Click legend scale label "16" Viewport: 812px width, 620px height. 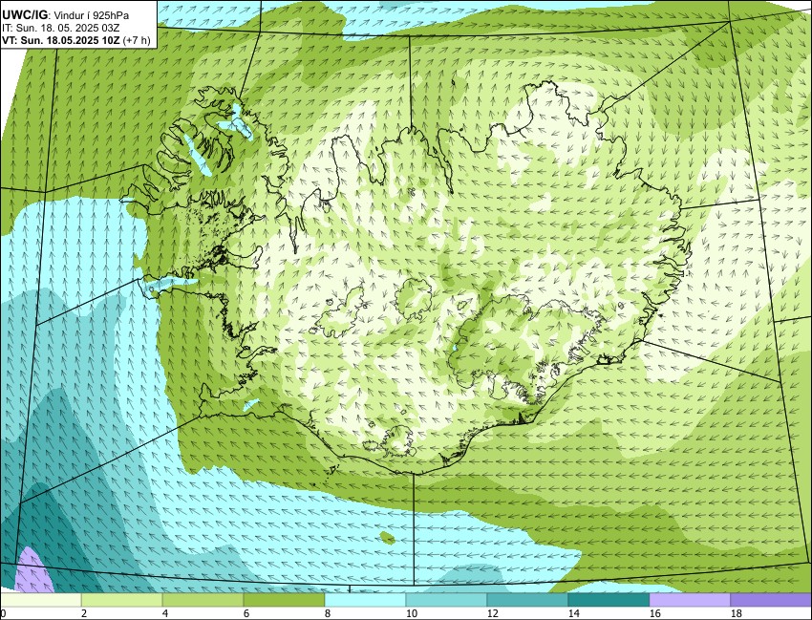(x=655, y=613)
